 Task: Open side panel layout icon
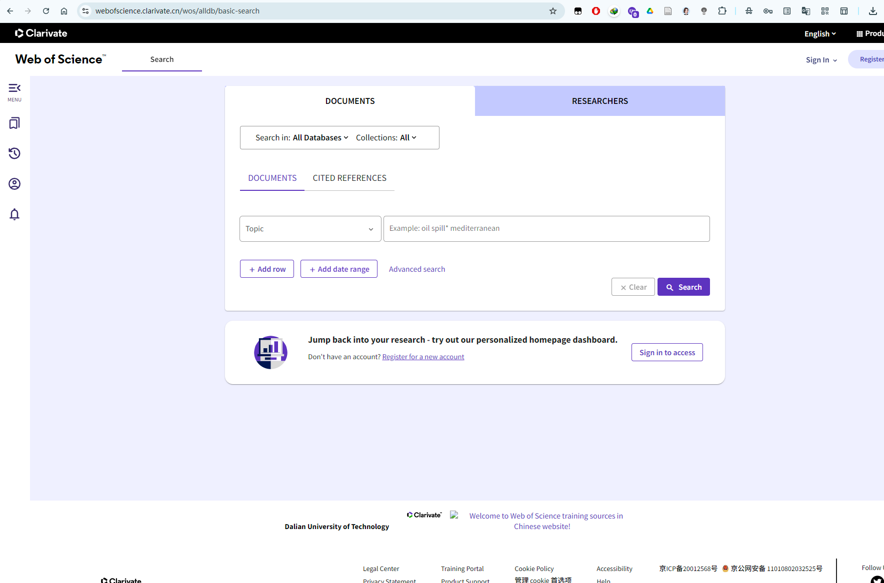(844, 11)
